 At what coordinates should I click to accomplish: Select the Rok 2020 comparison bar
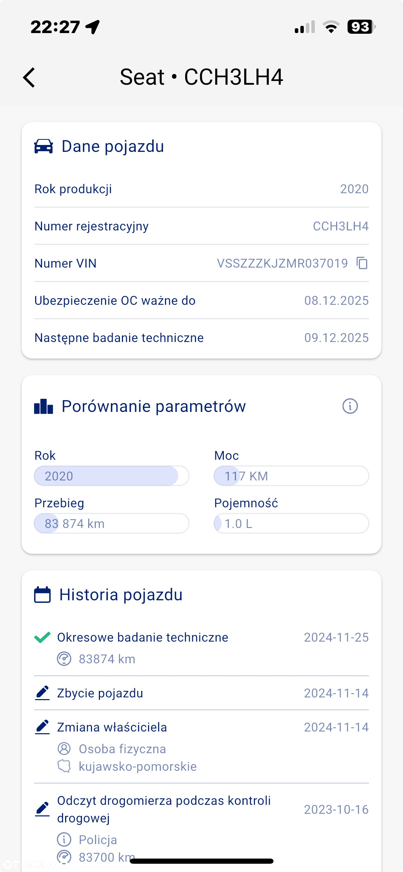(112, 476)
